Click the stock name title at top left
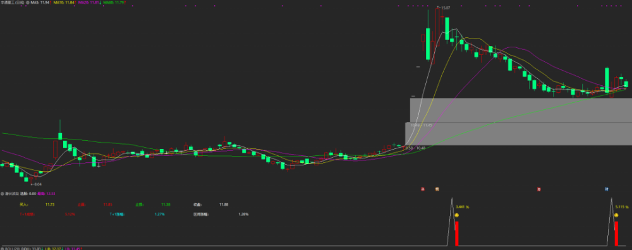 12,3
